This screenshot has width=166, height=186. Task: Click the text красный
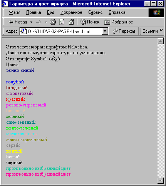(x=15, y=99)
